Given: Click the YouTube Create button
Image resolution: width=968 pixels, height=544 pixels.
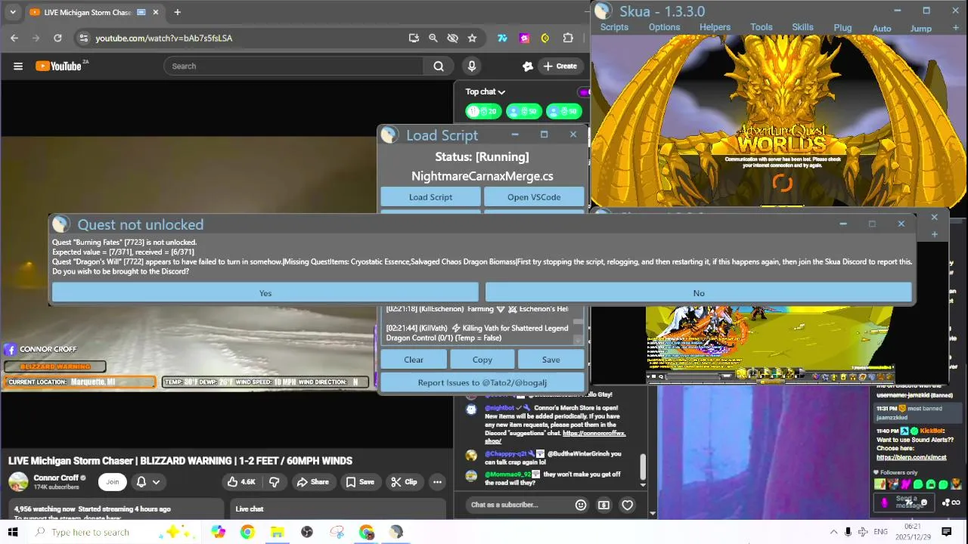Looking at the screenshot, I should pos(560,66).
